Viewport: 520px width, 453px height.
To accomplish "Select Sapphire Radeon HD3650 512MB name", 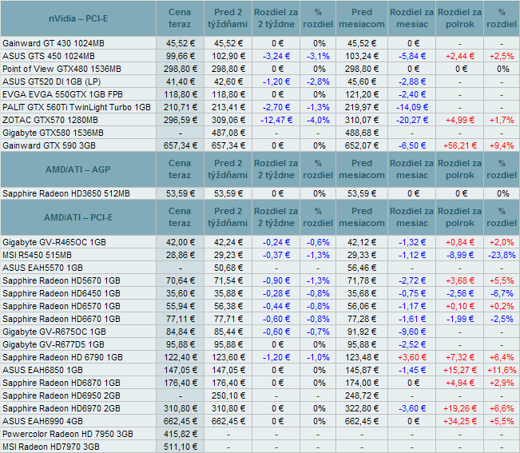I will point(66,193).
